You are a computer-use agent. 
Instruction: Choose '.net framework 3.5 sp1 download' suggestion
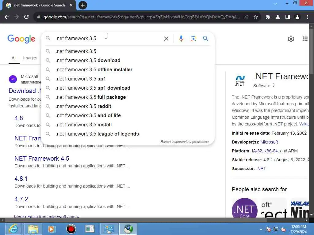128,88
